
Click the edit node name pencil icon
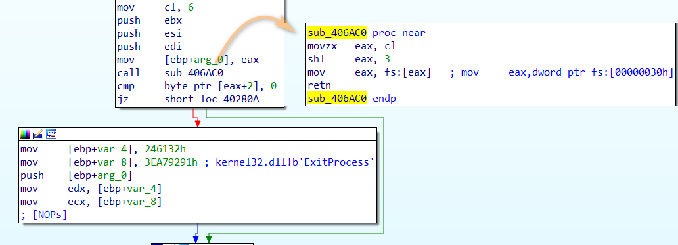point(38,134)
